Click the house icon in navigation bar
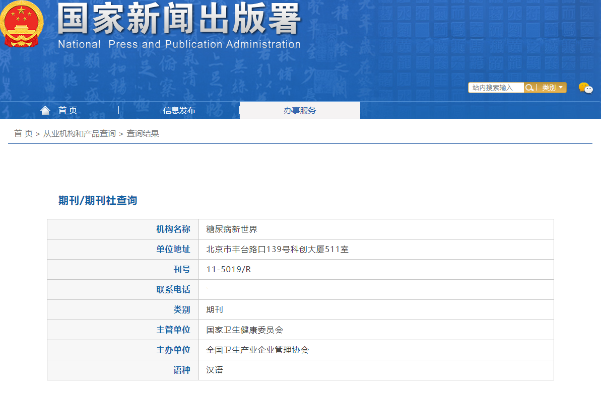Viewport: 601px width, 398px height. [45, 110]
